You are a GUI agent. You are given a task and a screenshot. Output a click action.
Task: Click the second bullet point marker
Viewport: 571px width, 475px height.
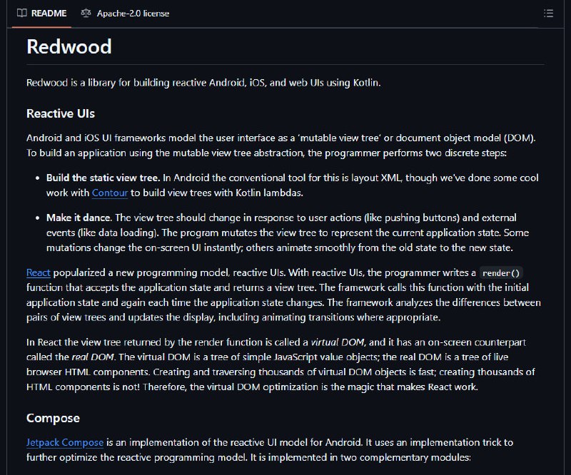click(x=38, y=218)
